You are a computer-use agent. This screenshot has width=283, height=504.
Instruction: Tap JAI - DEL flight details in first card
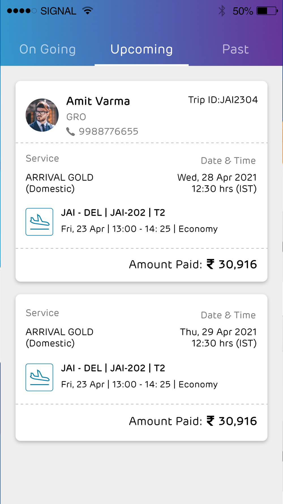113,213
